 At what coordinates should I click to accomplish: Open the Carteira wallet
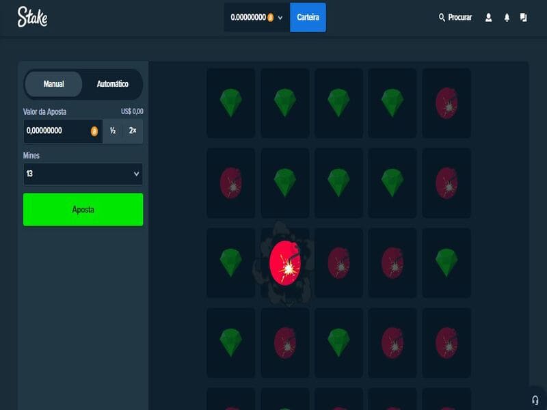pyautogui.click(x=308, y=18)
